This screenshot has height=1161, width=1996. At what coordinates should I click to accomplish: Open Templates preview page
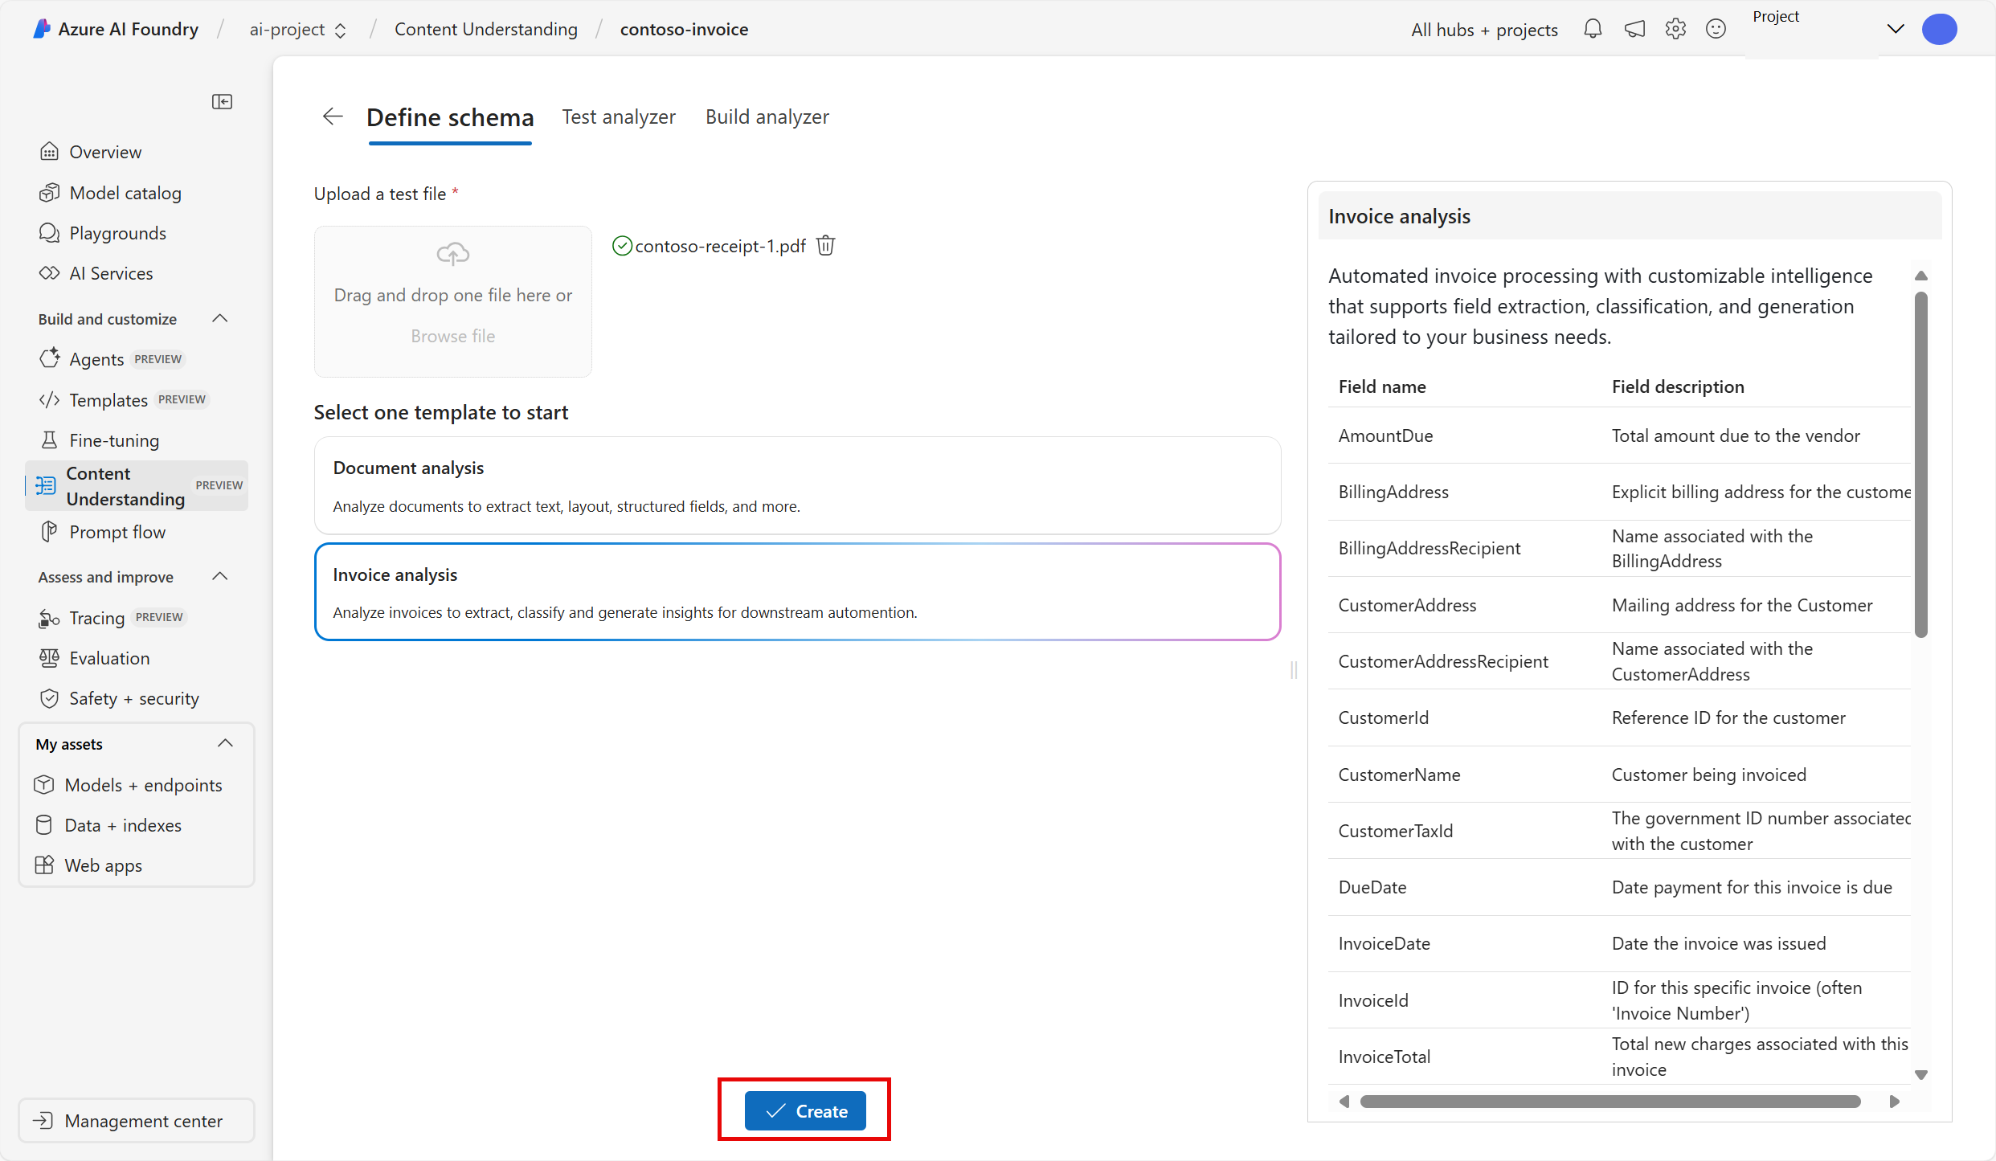coord(125,399)
